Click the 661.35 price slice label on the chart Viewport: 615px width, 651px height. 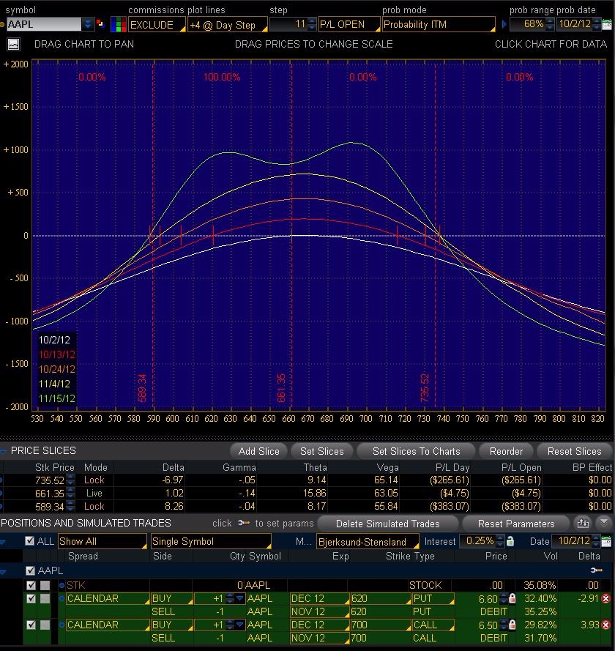coord(281,388)
